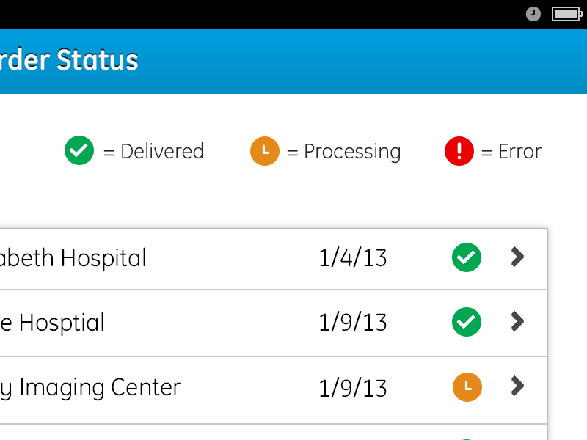Open the Order Status header
The width and height of the screenshot is (587, 440).
pos(70,62)
